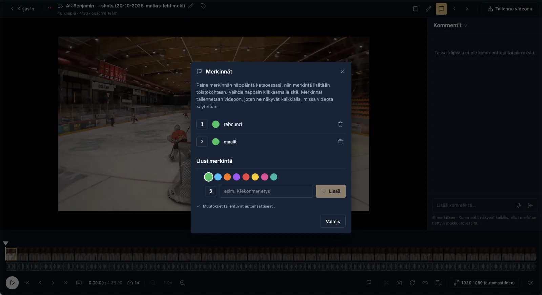Open the 1x playback speed selector
Viewport: 542px width, 295px height.
pos(133,283)
